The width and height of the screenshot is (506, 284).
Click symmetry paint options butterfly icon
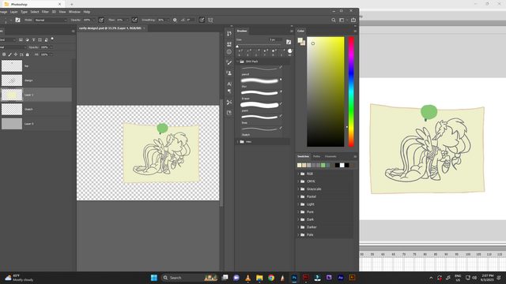[210, 20]
